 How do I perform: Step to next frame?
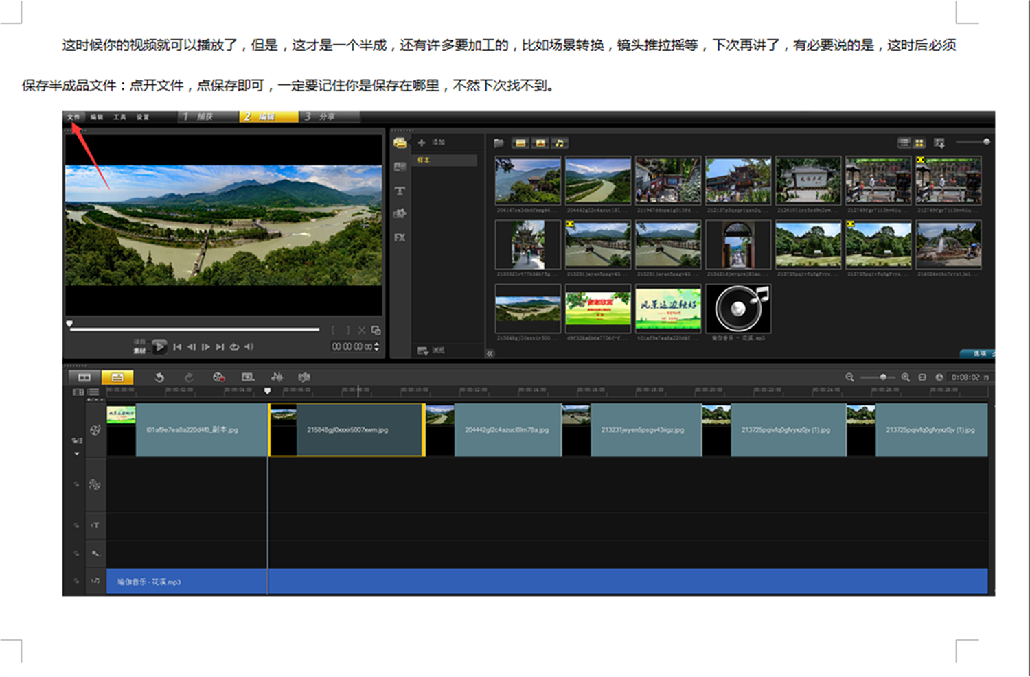(x=205, y=347)
